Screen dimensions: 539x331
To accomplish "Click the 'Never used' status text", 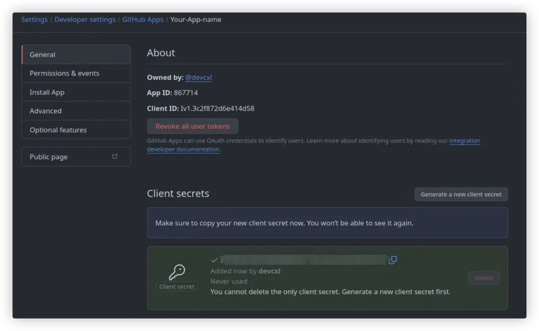I will [x=229, y=281].
